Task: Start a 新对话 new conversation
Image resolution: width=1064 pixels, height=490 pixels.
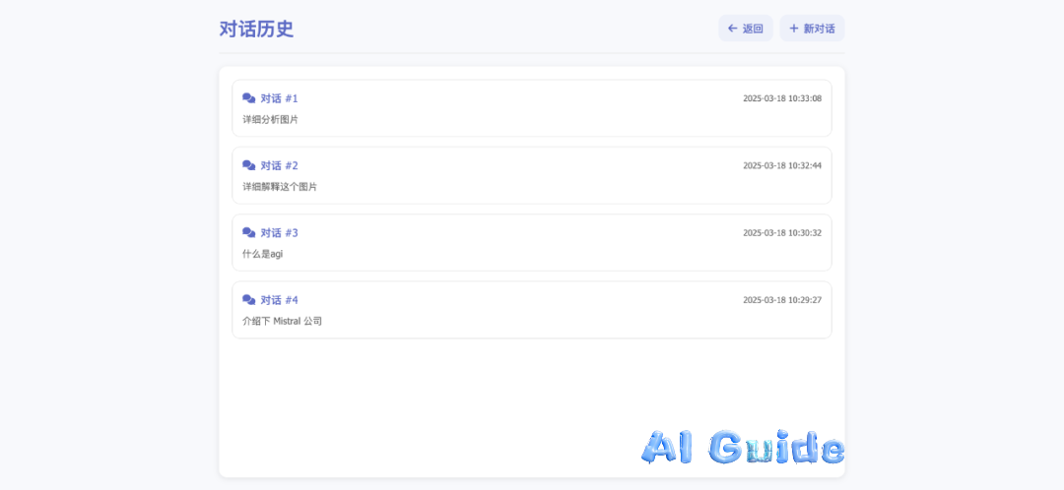Action: (x=812, y=29)
